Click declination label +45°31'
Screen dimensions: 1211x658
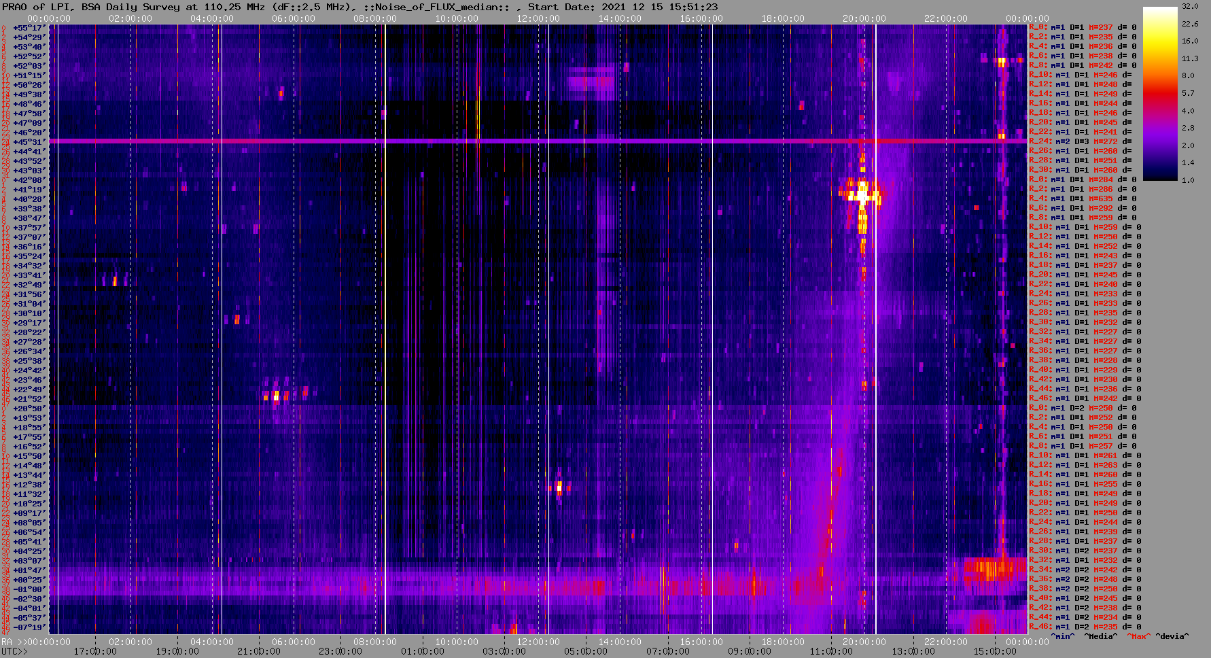[29, 141]
